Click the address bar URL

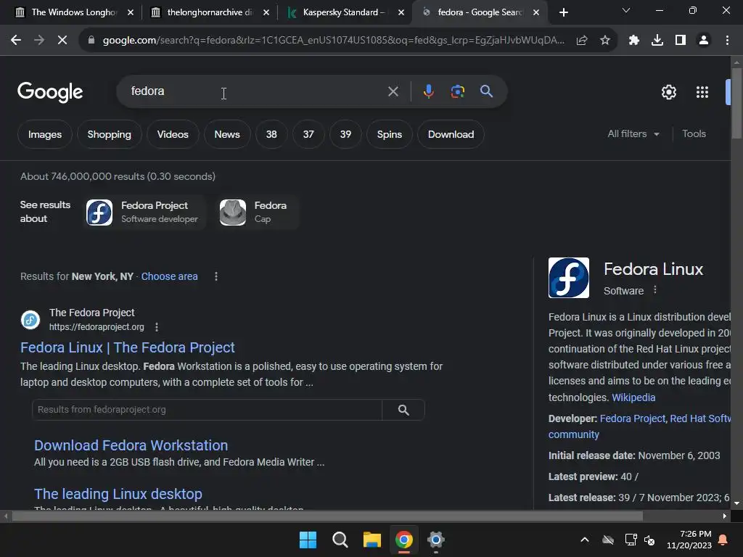pos(333,41)
